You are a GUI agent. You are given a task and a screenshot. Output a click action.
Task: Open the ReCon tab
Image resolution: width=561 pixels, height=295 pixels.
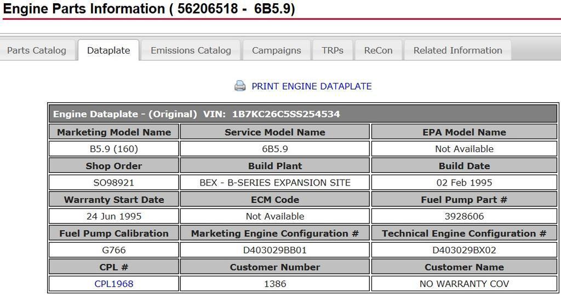coord(378,50)
